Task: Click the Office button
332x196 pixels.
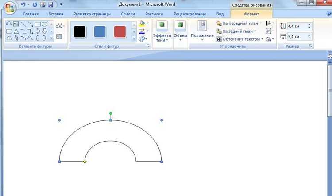Action: tap(10, 8)
